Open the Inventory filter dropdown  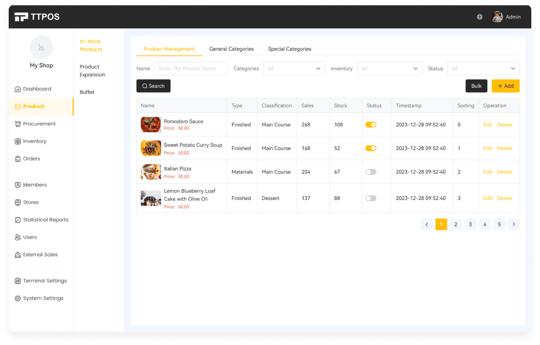[390, 69]
